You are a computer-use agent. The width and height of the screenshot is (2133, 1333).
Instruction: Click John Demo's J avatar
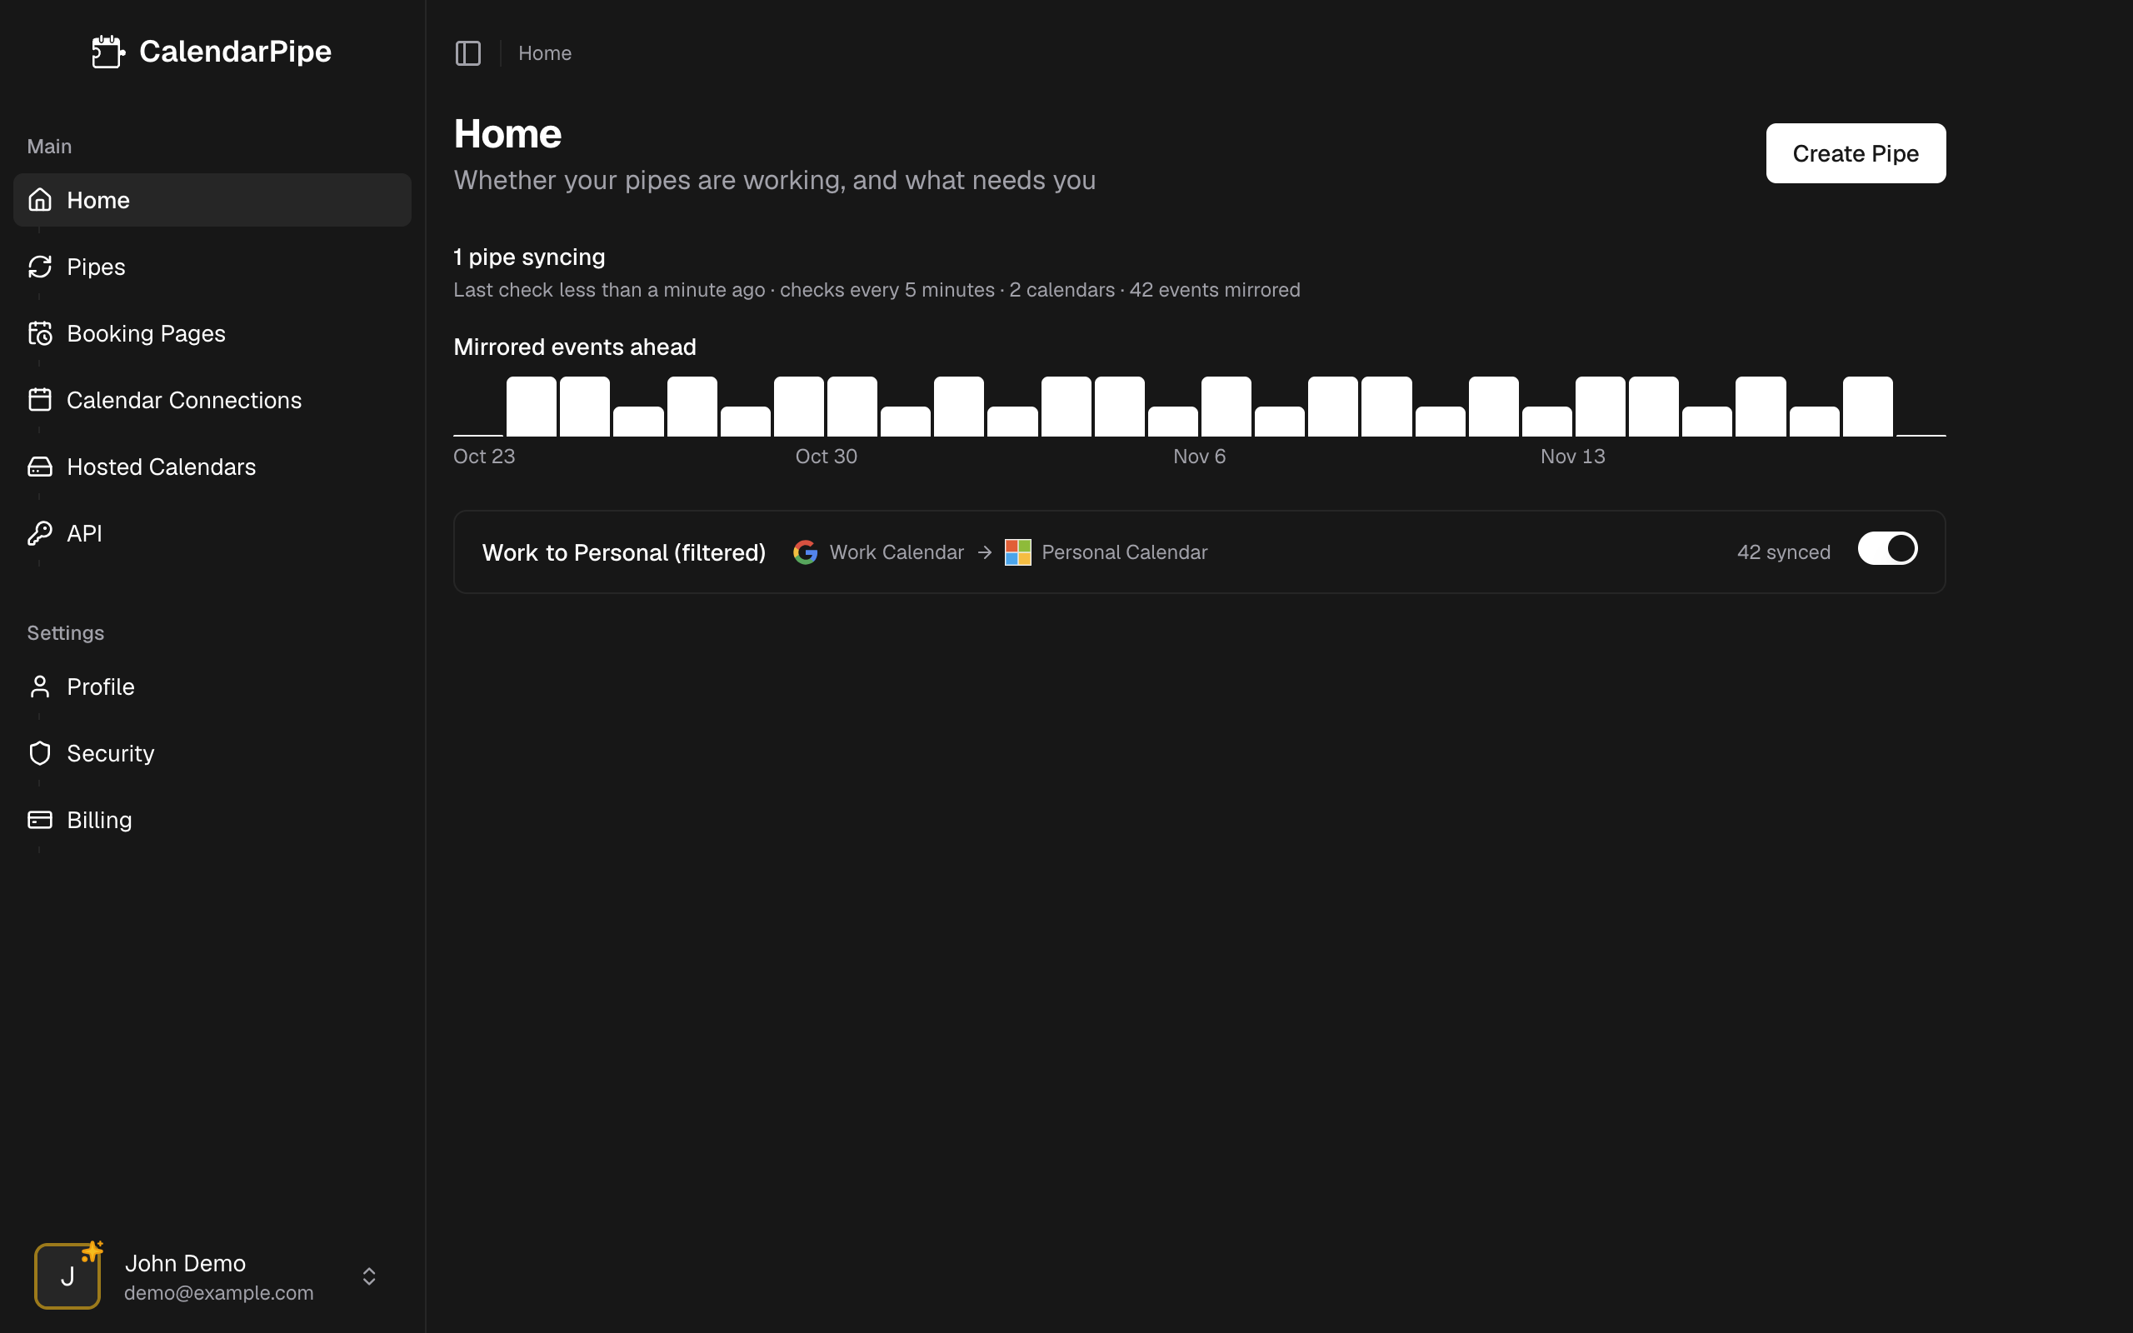67,1276
